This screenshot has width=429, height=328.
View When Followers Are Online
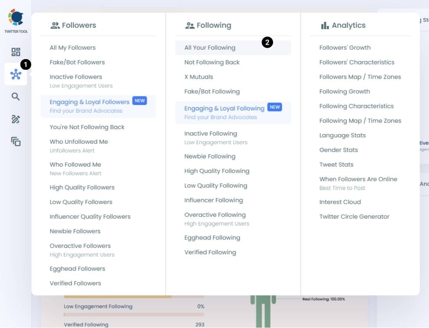[358, 179]
